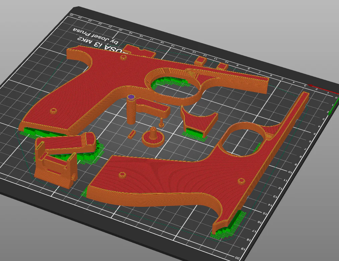
Task: Click green support under the curved part
Action: click(194, 132)
